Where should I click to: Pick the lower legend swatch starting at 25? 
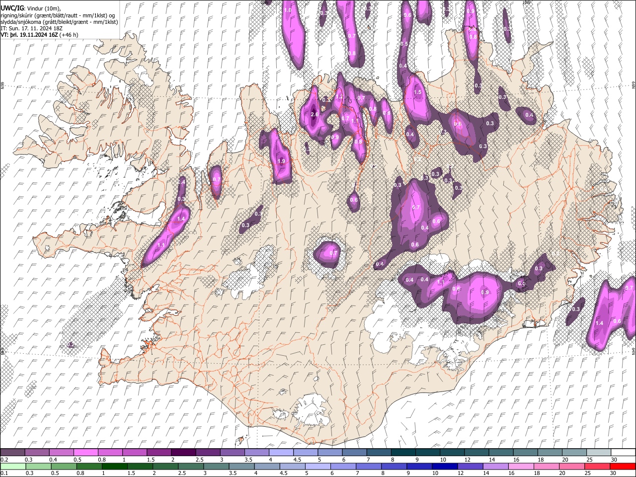coord(598,466)
